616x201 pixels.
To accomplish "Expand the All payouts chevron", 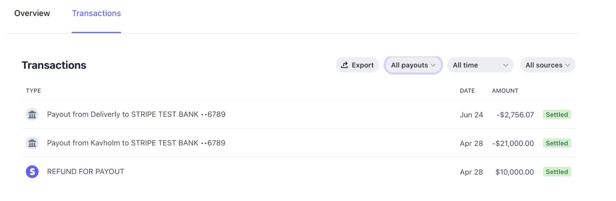I will pyautogui.click(x=433, y=65).
